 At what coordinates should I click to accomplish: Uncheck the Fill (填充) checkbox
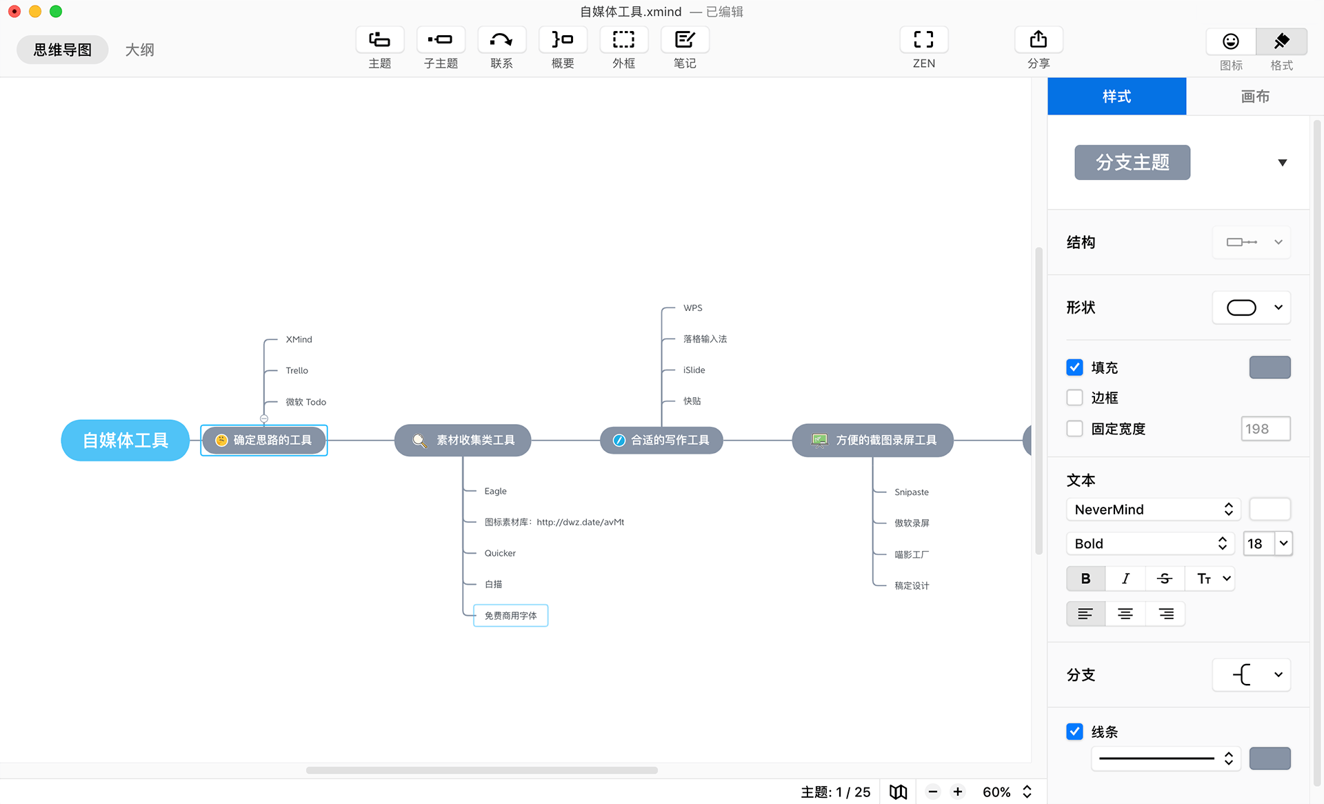pos(1074,368)
